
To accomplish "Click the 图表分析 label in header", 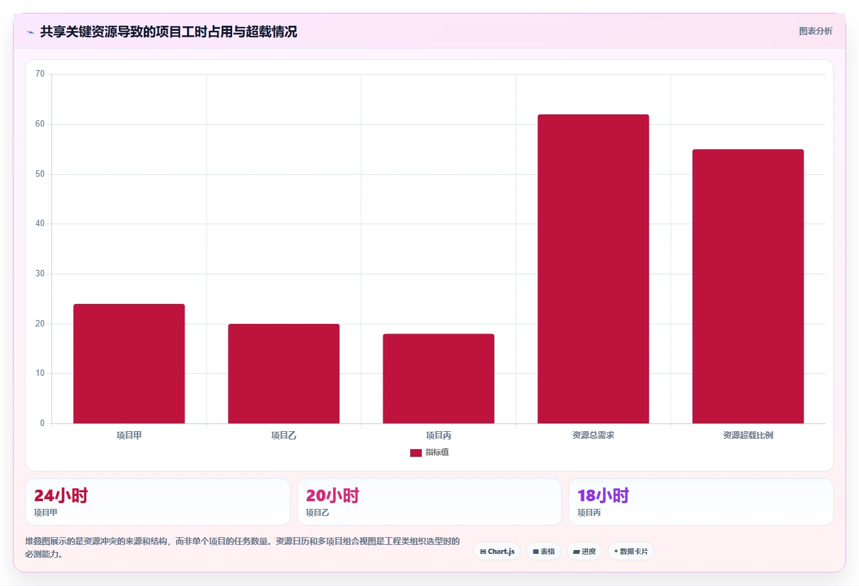I will click(x=815, y=31).
